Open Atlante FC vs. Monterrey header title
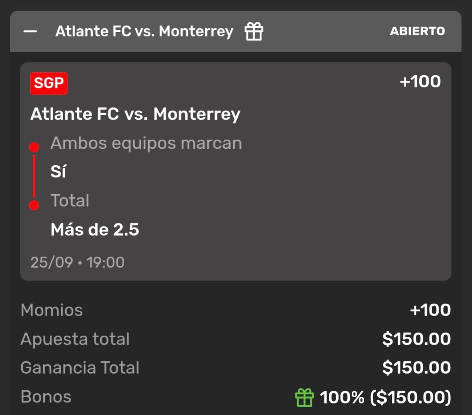 pyautogui.click(x=144, y=31)
